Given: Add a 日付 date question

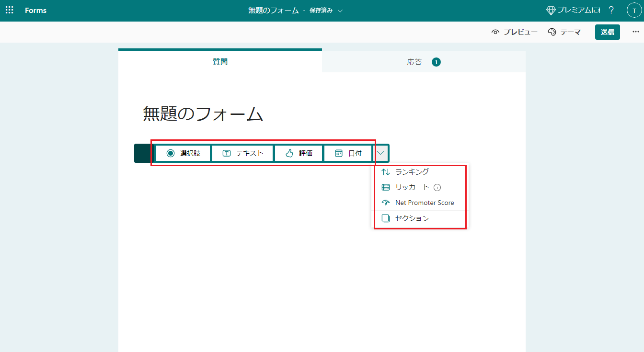Looking at the screenshot, I should coord(348,153).
